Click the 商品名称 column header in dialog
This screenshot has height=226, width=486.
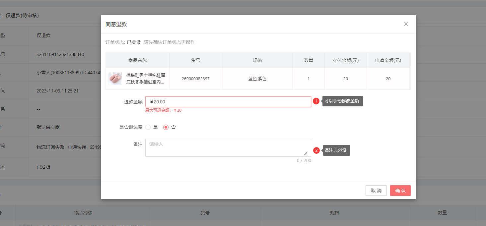(x=137, y=60)
